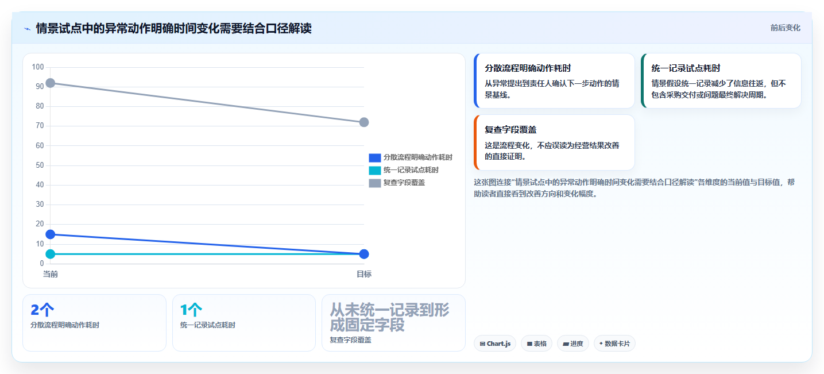Click the 数据卡片 chip
824x374 pixels.
(x=614, y=344)
